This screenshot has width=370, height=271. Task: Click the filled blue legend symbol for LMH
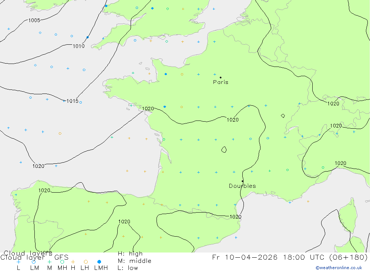[x=99, y=262]
